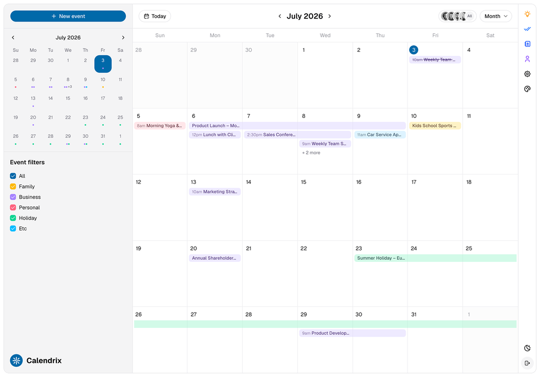
Task: Click the 'Wed' column header
Action: tap(325, 36)
